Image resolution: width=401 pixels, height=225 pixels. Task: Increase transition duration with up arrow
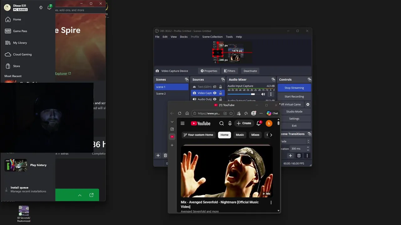[308, 147]
